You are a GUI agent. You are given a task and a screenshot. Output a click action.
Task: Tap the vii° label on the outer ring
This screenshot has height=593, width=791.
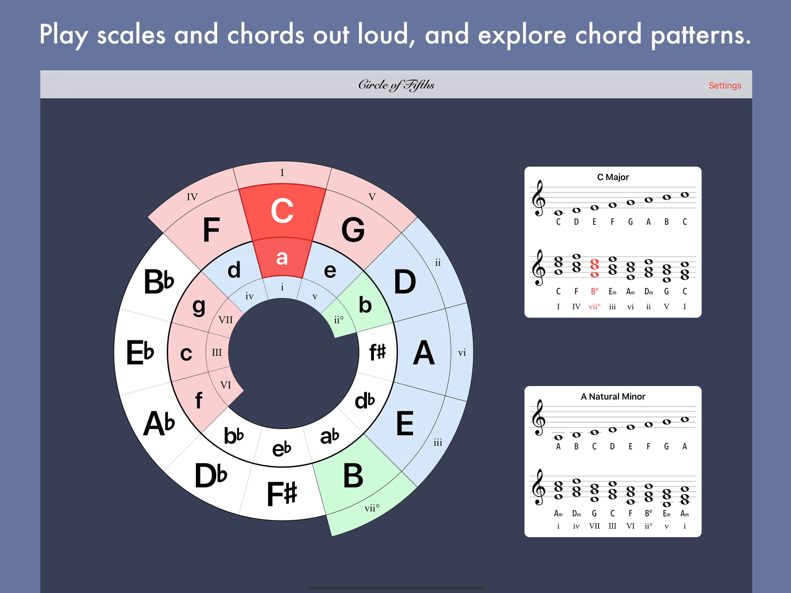point(372,508)
